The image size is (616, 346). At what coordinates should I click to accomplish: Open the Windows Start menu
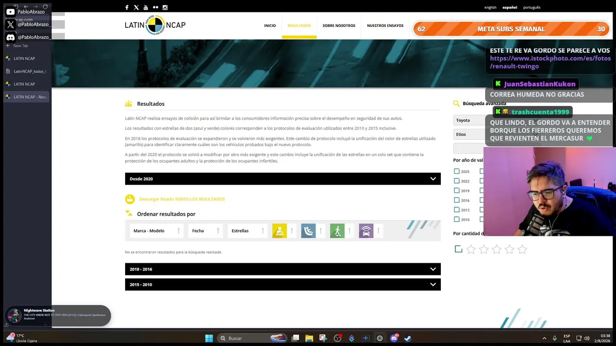[x=209, y=338]
